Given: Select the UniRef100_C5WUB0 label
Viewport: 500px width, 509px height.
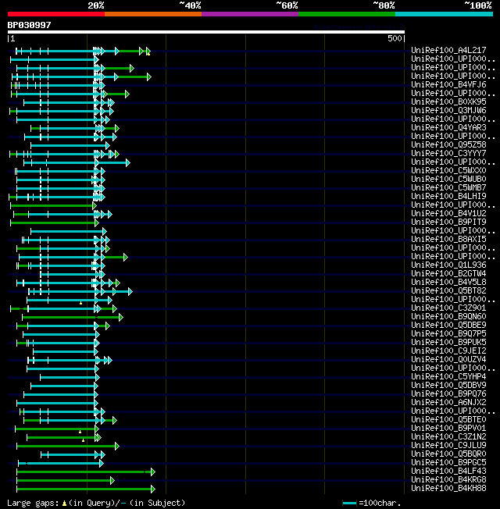Looking at the screenshot, I should (x=448, y=180).
